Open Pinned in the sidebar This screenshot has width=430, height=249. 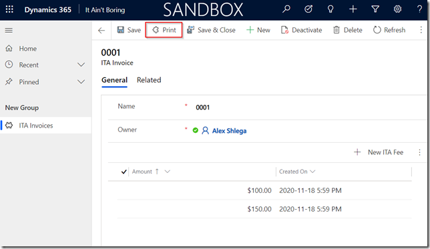pos(29,81)
